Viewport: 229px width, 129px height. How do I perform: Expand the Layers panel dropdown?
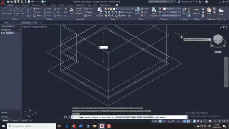coord(114,19)
